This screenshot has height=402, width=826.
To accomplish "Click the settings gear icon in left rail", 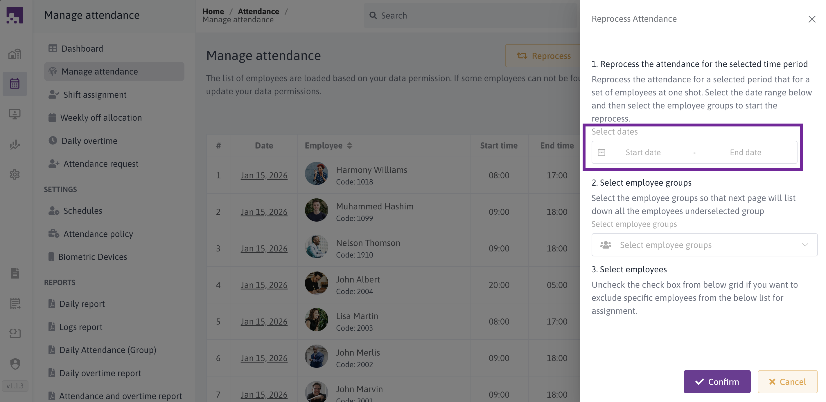I will [x=15, y=175].
